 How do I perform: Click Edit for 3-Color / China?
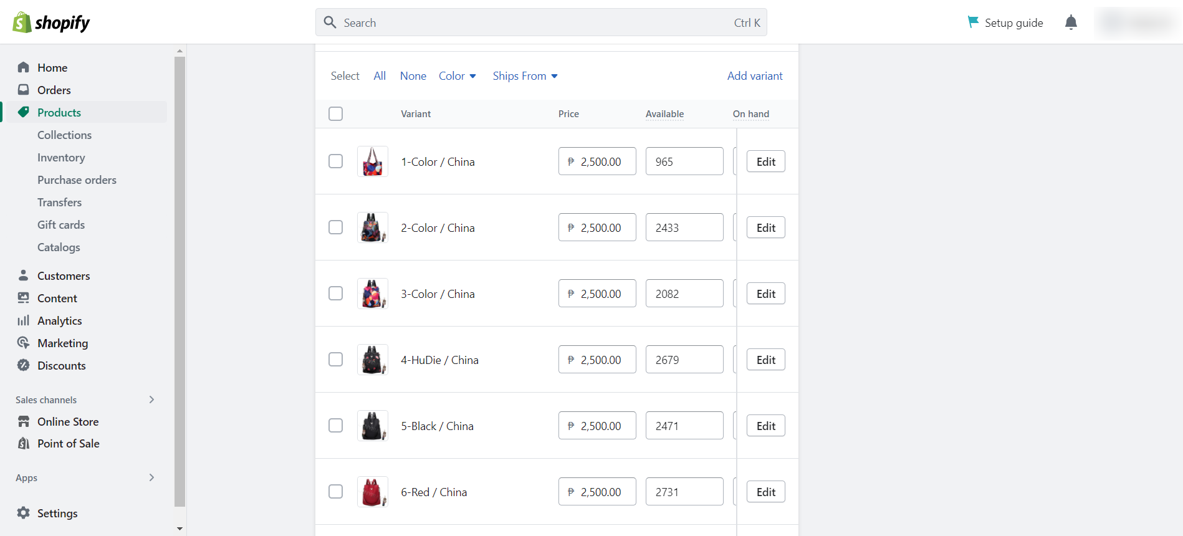[765, 294]
